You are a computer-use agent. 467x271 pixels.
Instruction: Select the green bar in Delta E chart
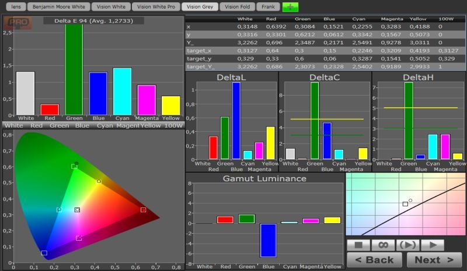click(74, 69)
